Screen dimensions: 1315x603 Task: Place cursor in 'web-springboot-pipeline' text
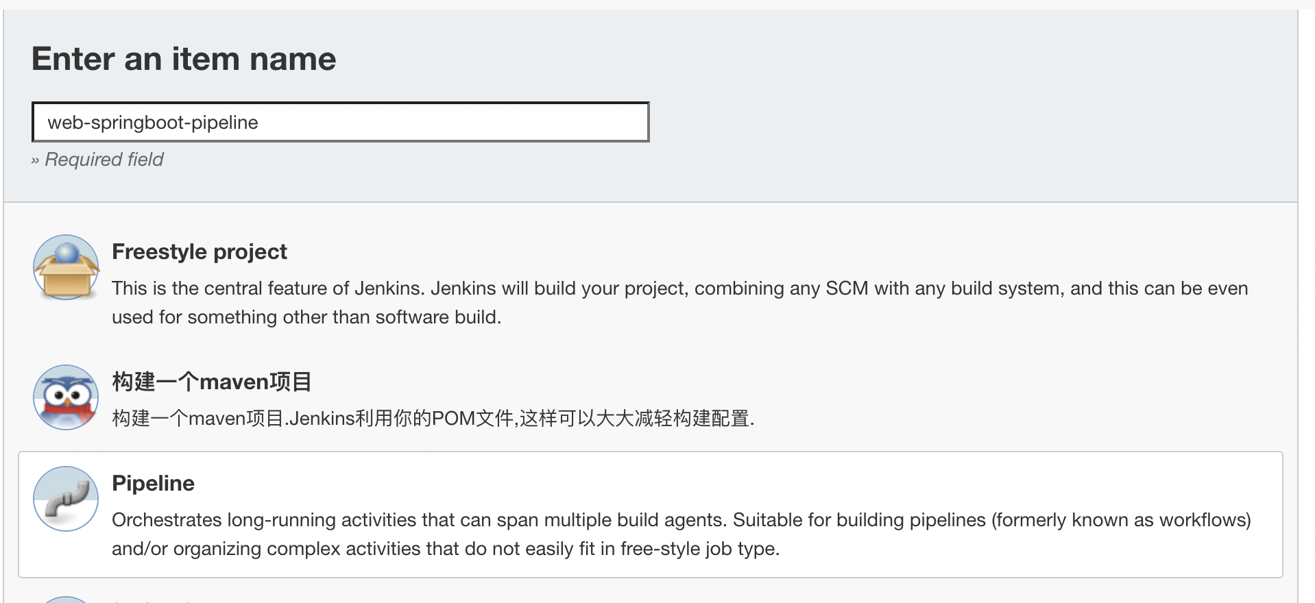coord(153,123)
